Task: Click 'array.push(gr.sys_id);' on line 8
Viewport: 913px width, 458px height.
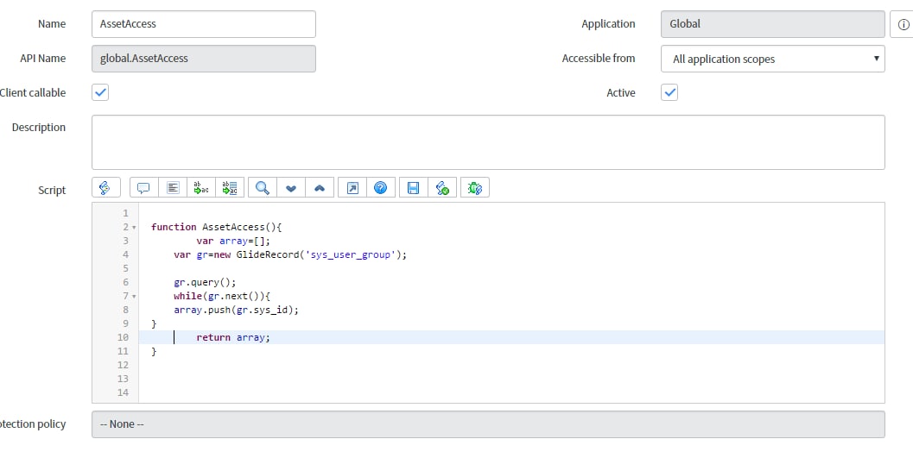Action: (x=236, y=311)
